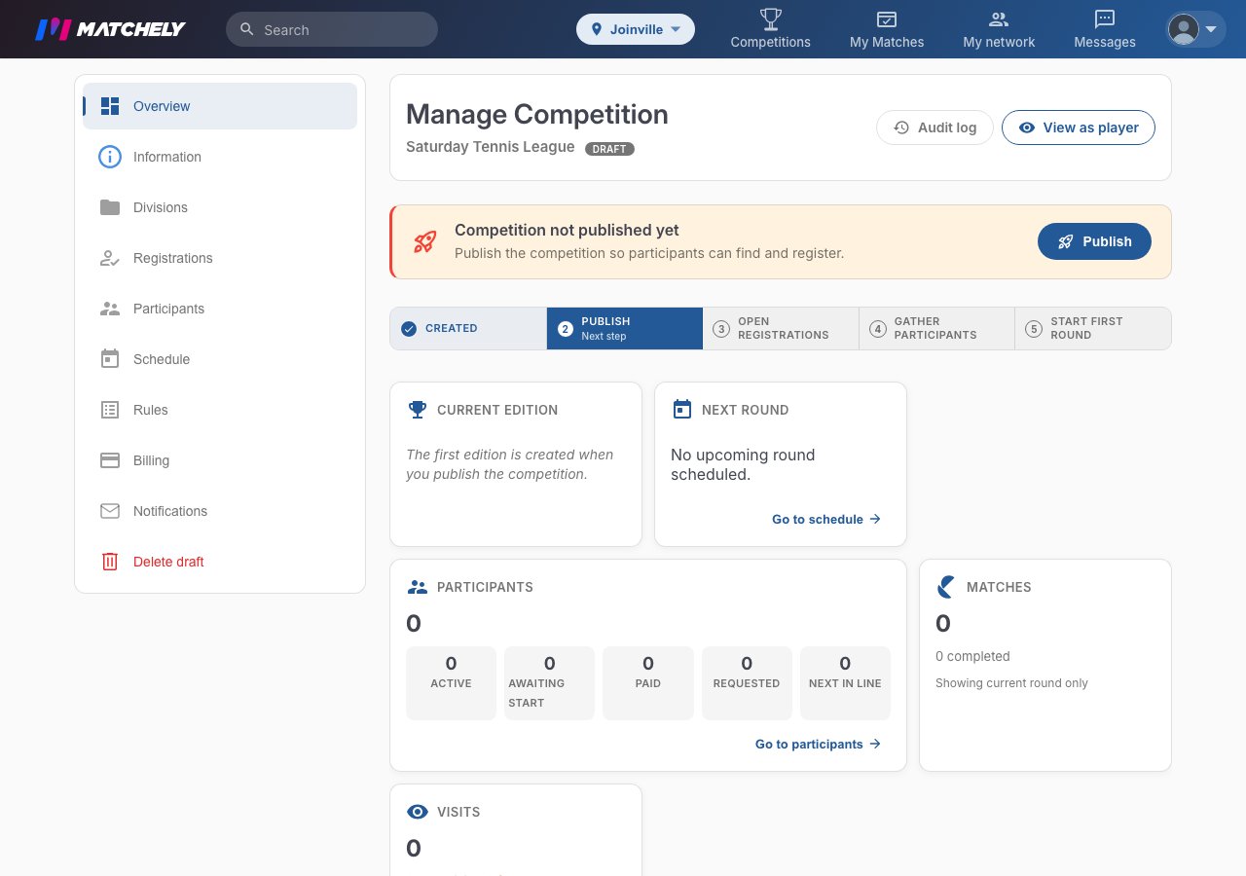Viewport: 1246px width, 876px height.
Task: Click 'Competition not published yet' heading
Action: pyautogui.click(x=567, y=231)
